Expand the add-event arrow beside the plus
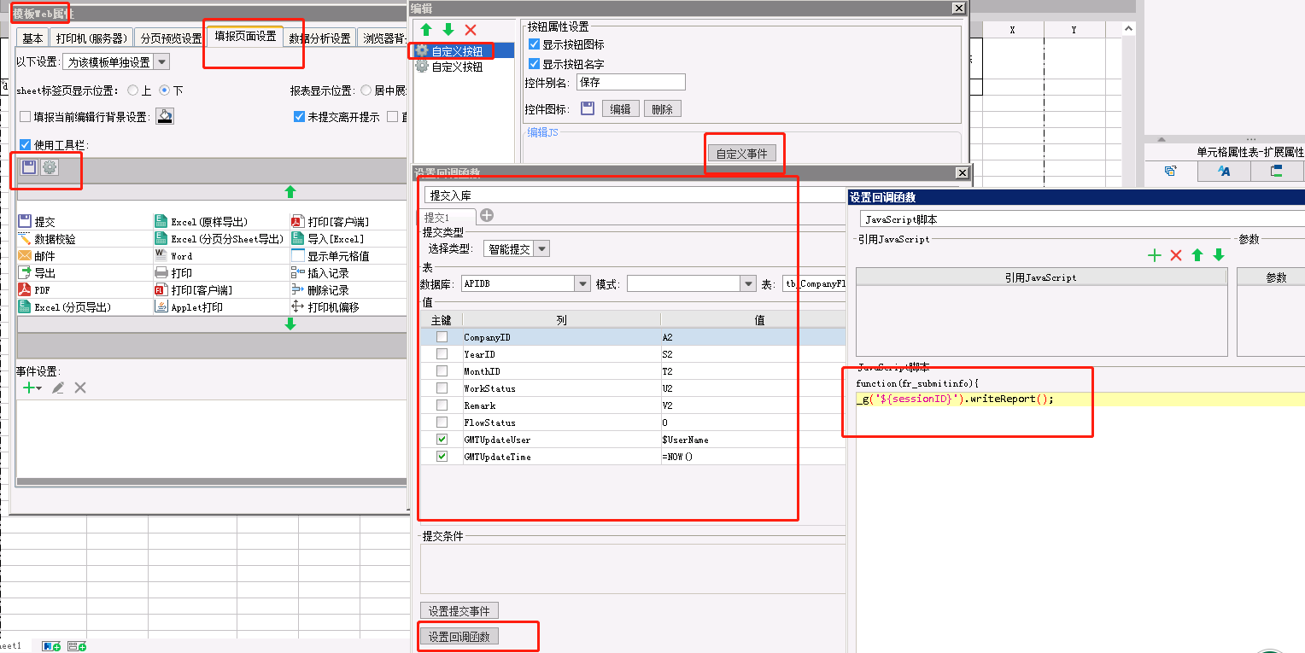The width and height of the screenshot is (1305, 653). coord(39,388)
